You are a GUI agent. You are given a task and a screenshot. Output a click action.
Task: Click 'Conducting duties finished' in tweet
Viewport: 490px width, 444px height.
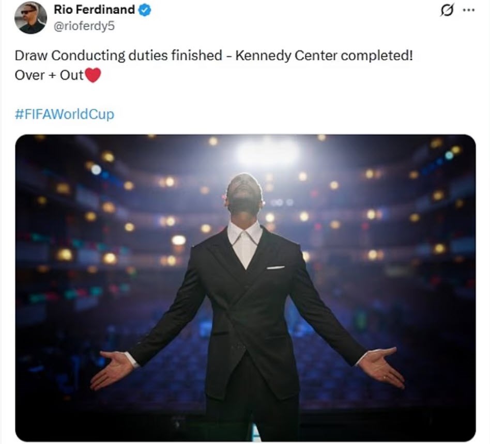click(x=136, y=56)
